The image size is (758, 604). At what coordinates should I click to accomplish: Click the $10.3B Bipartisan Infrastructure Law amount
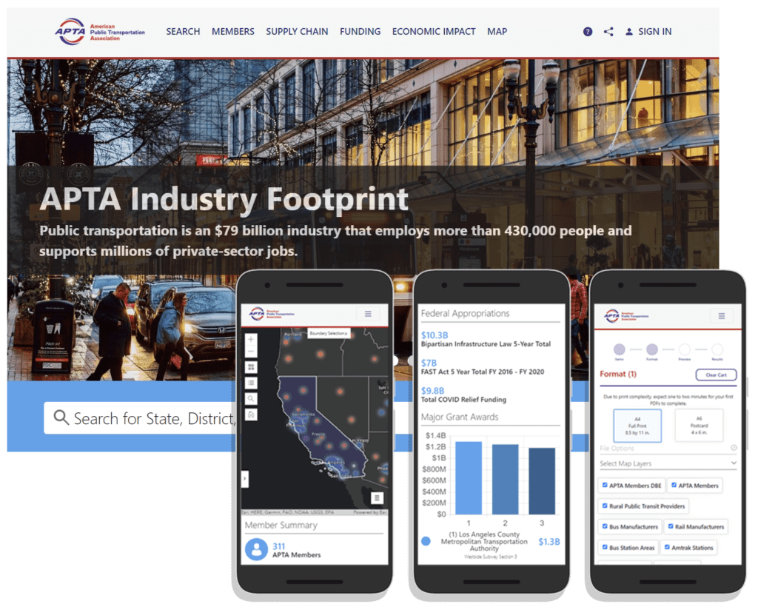(434, 335)
